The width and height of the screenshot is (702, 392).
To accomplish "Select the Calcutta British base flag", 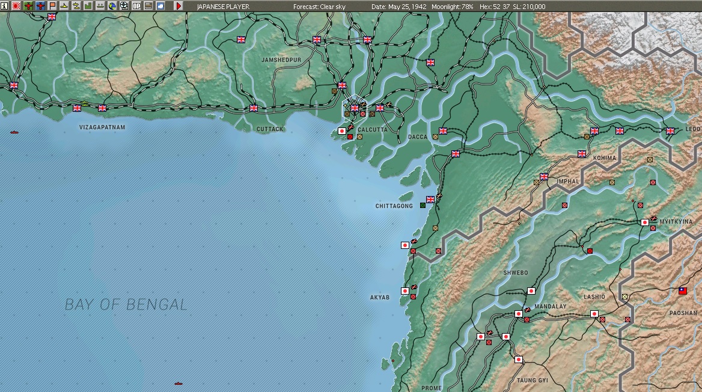I will point(355,108).
